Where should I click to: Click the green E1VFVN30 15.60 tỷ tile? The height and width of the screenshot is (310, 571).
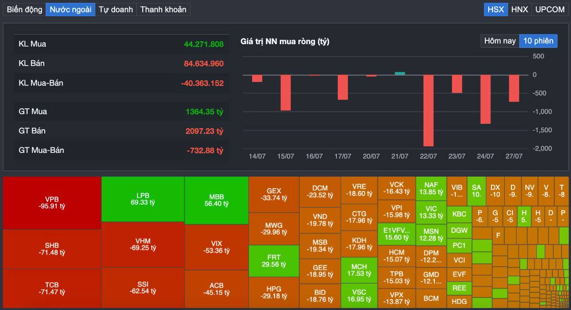[396, 234]
